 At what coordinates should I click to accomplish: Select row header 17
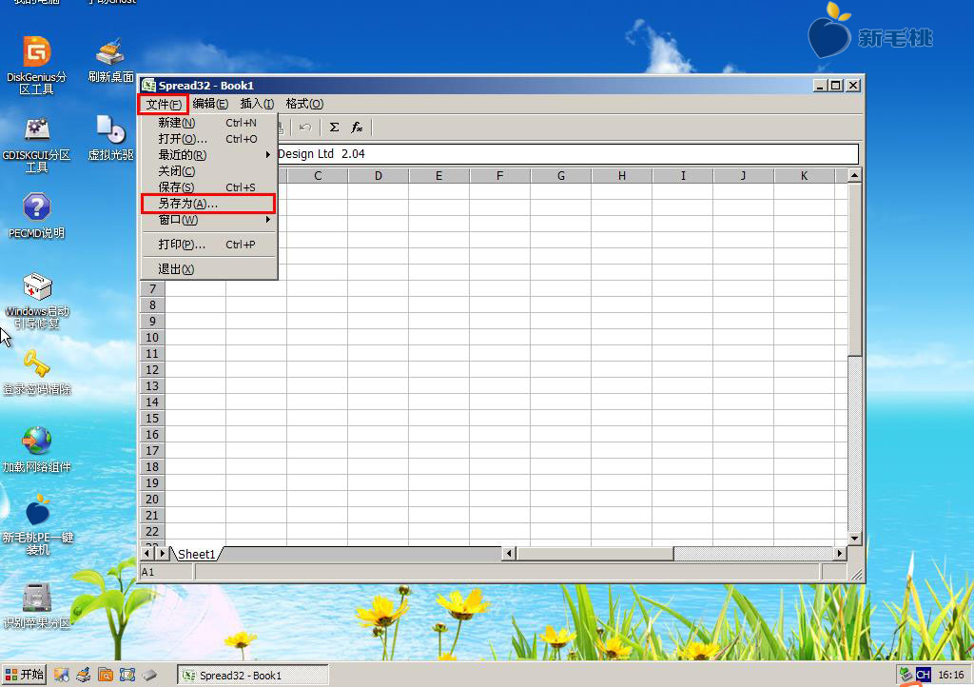pyautogui.click(x=152, y=450)
